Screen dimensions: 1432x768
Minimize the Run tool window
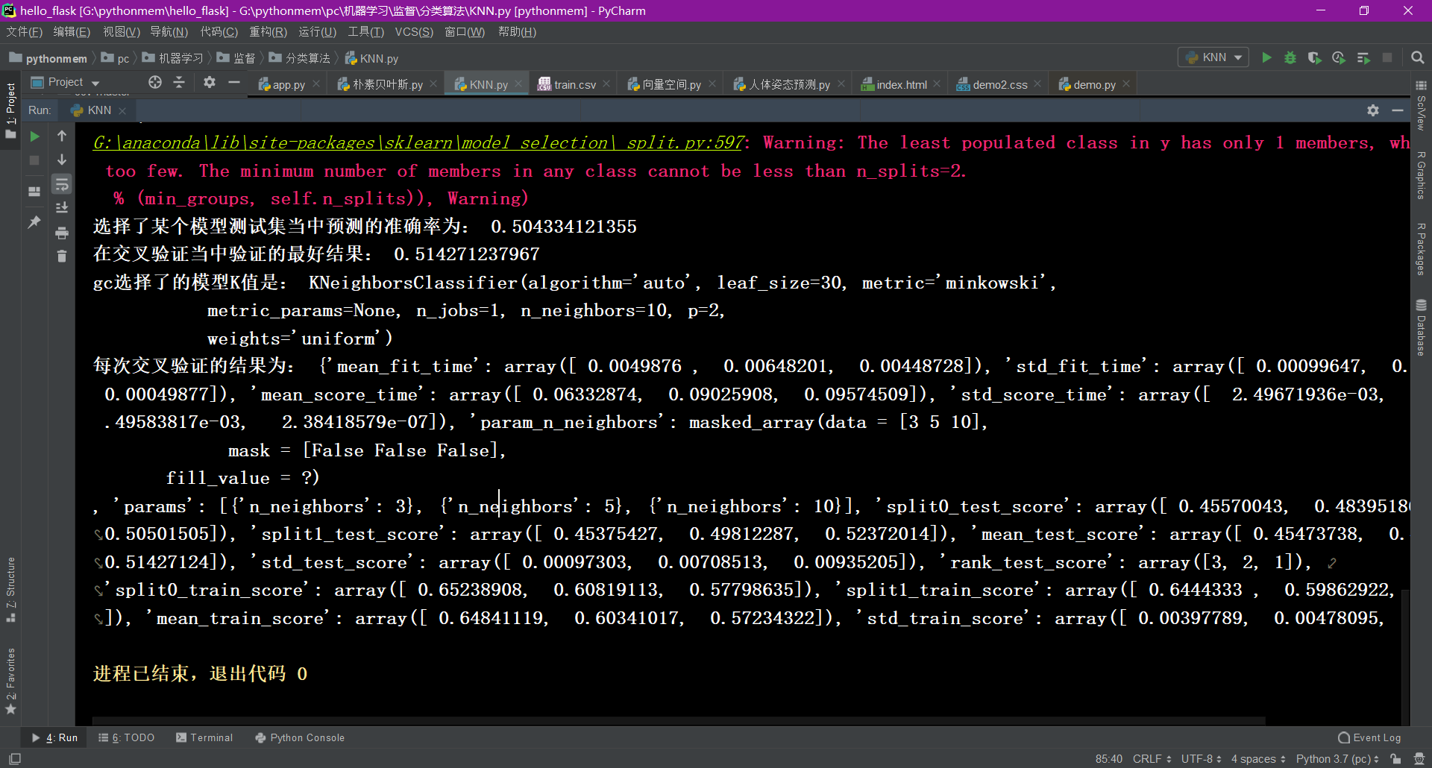pyautogui.click(x=1398, y=110)
